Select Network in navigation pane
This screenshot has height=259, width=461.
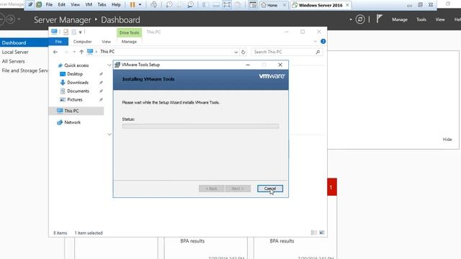click(x=72, y=122)
